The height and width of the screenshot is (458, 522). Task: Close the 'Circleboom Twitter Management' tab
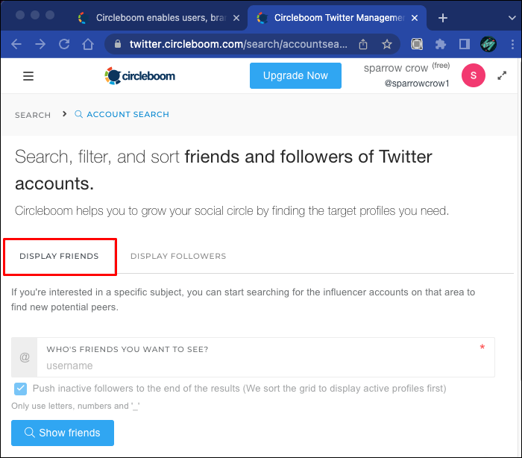(x=415, y=18)
